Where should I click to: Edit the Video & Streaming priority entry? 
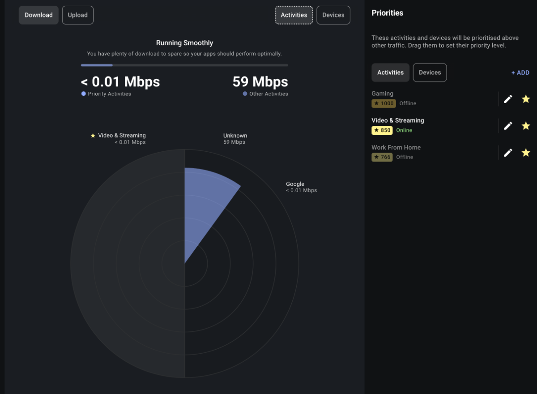click(508, 126)
